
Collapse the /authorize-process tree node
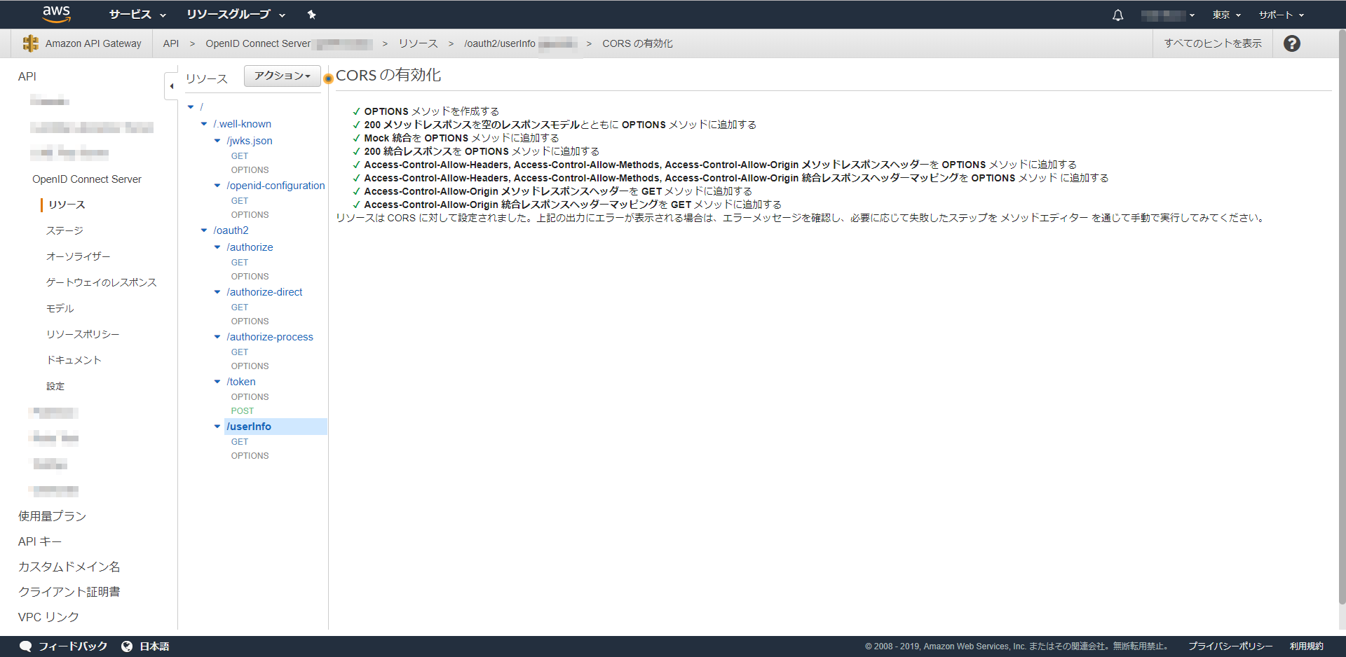(217, 337)
